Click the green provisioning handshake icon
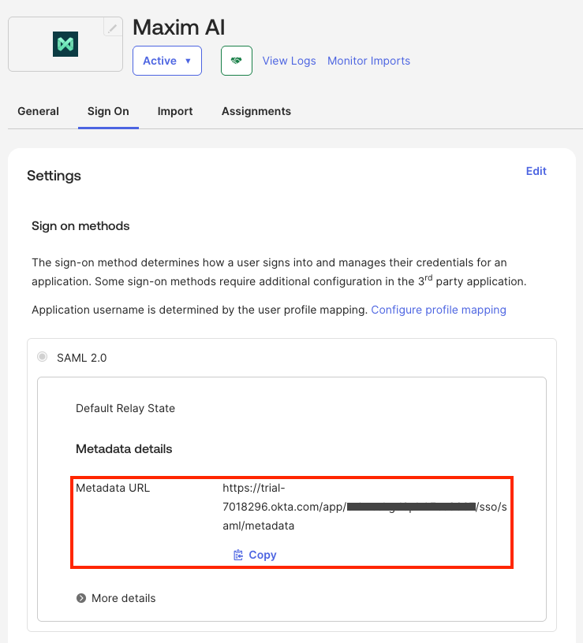This screenshot has width=583, height=643. (236, 61)
